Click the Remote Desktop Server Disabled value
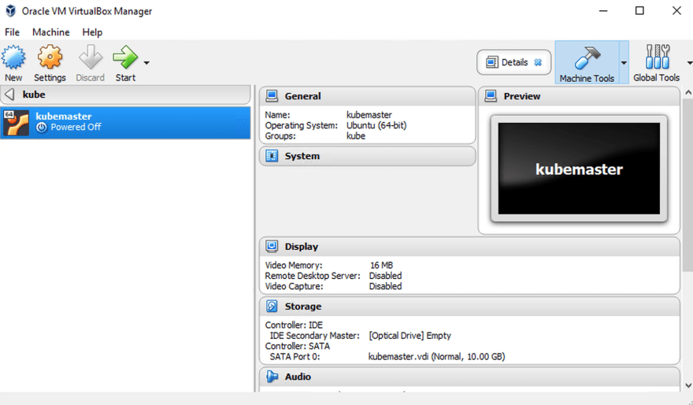Screen dimensions: 693x405 click(385, 276)
